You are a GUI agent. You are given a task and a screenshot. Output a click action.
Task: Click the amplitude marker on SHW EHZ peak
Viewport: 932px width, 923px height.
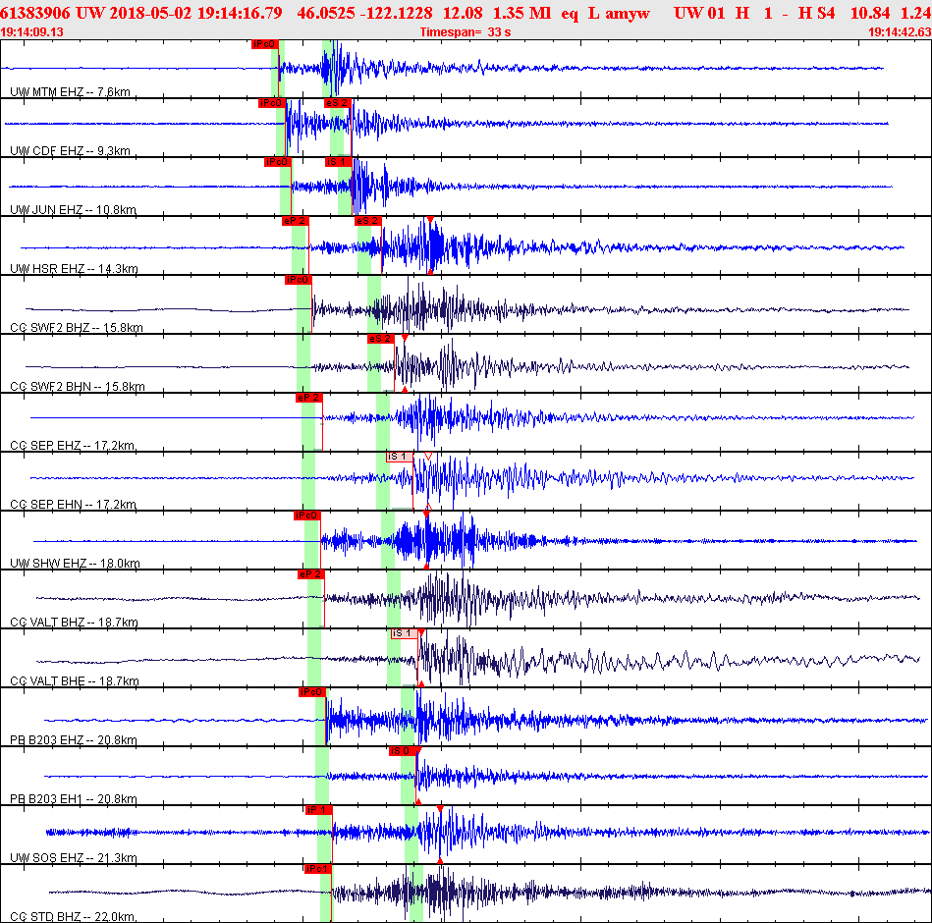point(427,515)
